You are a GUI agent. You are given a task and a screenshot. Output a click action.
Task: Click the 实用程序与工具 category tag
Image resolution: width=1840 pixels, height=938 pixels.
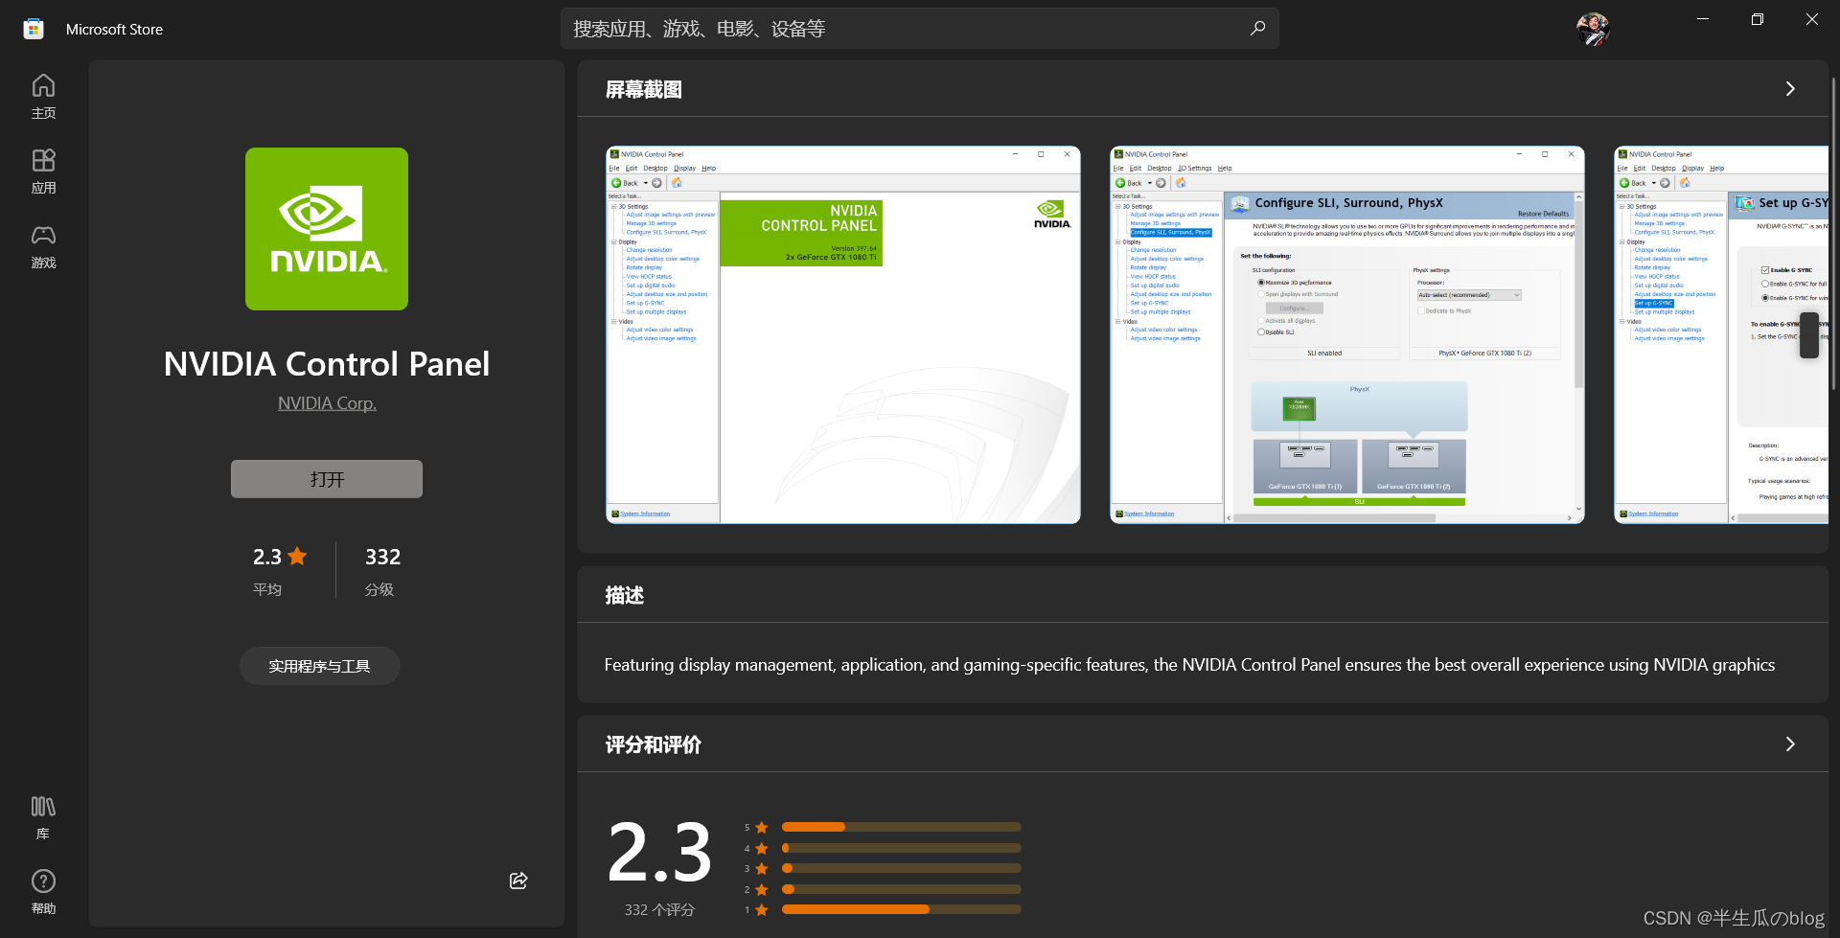point(319,666)
